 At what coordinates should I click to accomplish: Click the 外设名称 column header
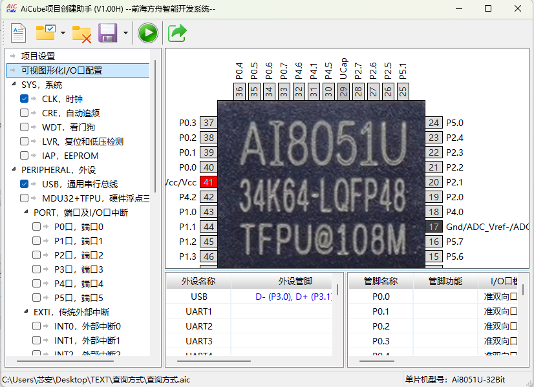click(x=198, y=281)
